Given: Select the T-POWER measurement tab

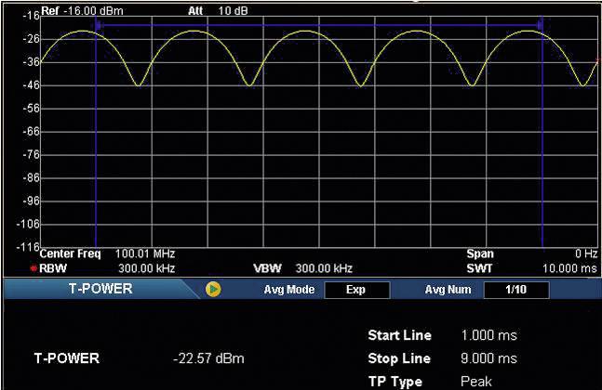Looking at the screenshot, I should point(100,289).
